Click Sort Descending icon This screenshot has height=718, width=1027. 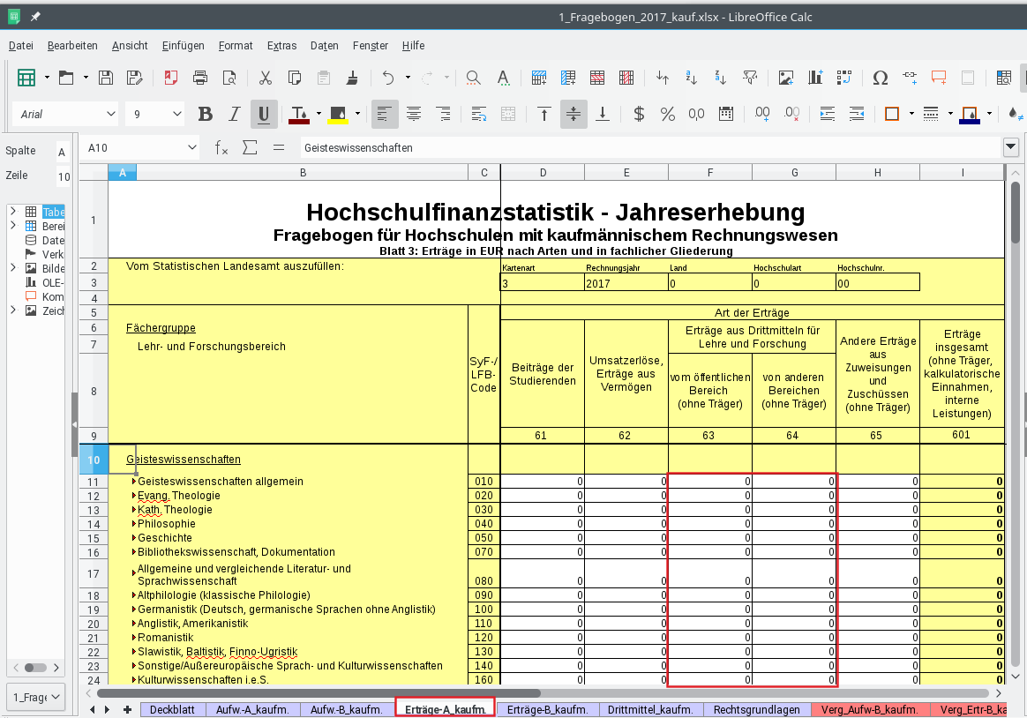721,78
